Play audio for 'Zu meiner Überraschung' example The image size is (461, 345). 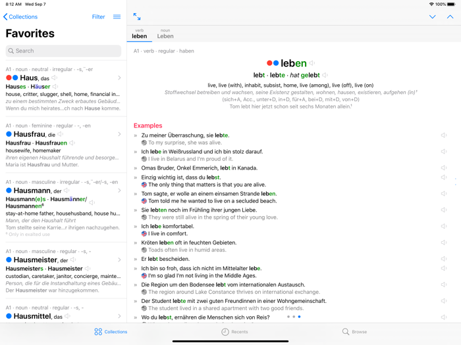click(x=444, y=135)
